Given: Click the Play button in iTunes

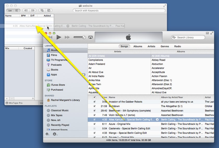Looking at the screenshot, I should click(59, 37).
